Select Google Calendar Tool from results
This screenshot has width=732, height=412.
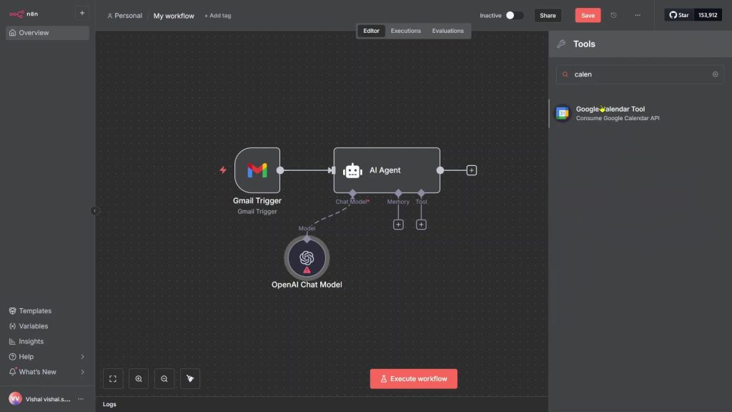610,113
